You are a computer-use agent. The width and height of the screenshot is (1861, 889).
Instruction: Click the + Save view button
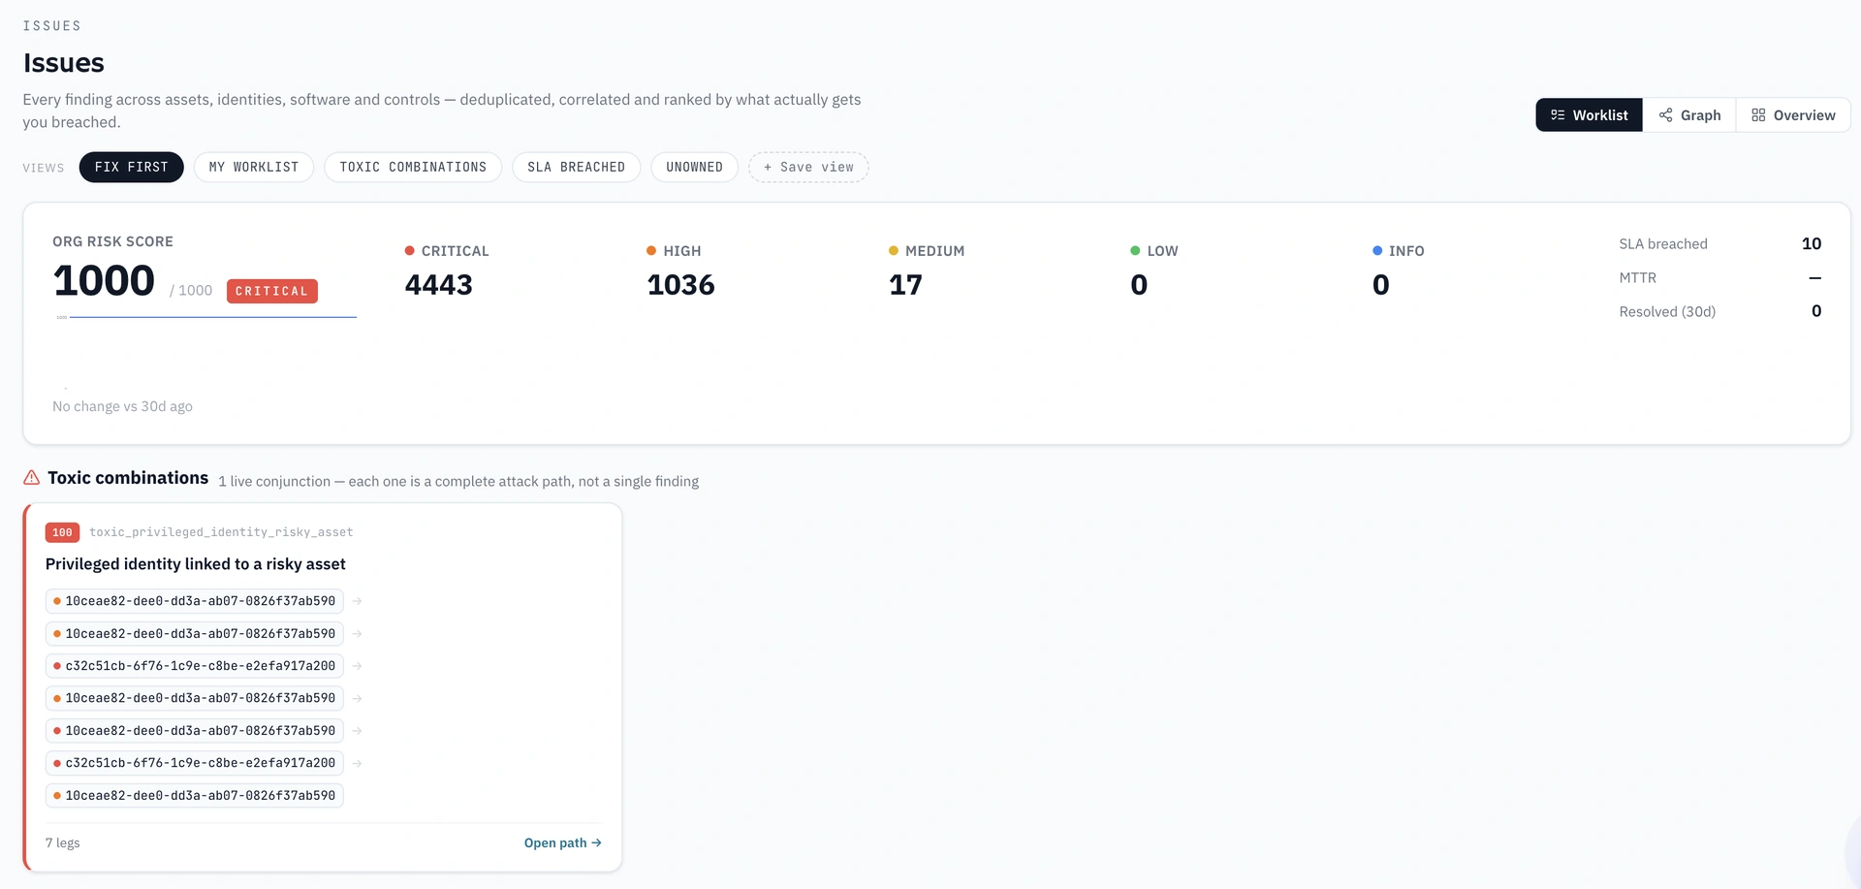tap(808, 167)
